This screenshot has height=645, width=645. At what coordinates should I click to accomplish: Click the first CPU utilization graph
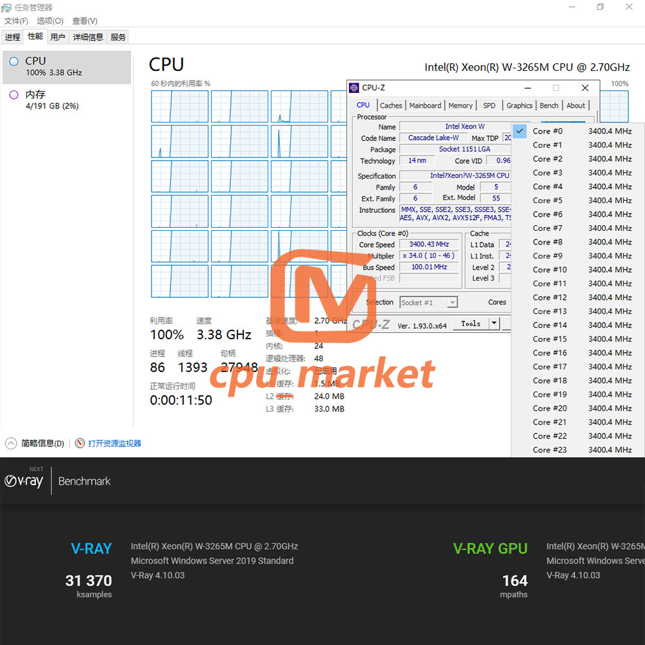pos(180,106)
